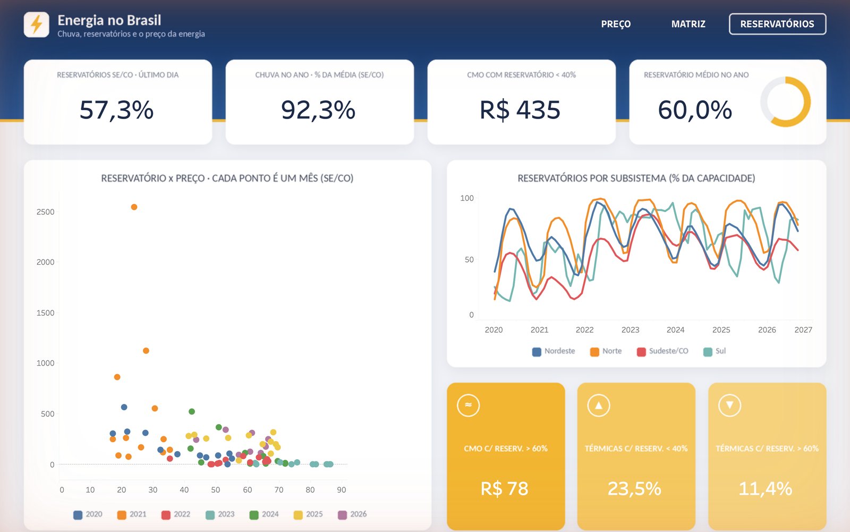Click the 11,4% térmicas value card
850x532 pixels.
coord(767,456)
